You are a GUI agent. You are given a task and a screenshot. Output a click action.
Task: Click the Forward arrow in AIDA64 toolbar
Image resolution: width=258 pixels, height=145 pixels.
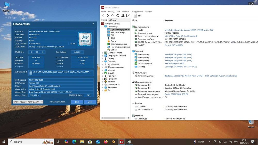[108, 16]
